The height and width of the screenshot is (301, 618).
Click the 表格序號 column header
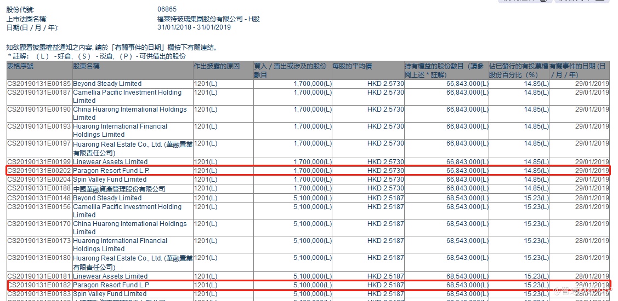point(20,66)
